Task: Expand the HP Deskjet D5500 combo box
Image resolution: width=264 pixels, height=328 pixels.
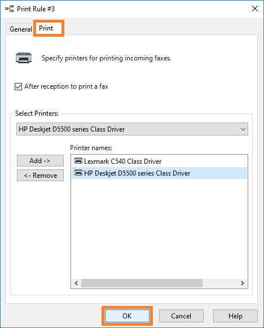Action: click(132, 129)
